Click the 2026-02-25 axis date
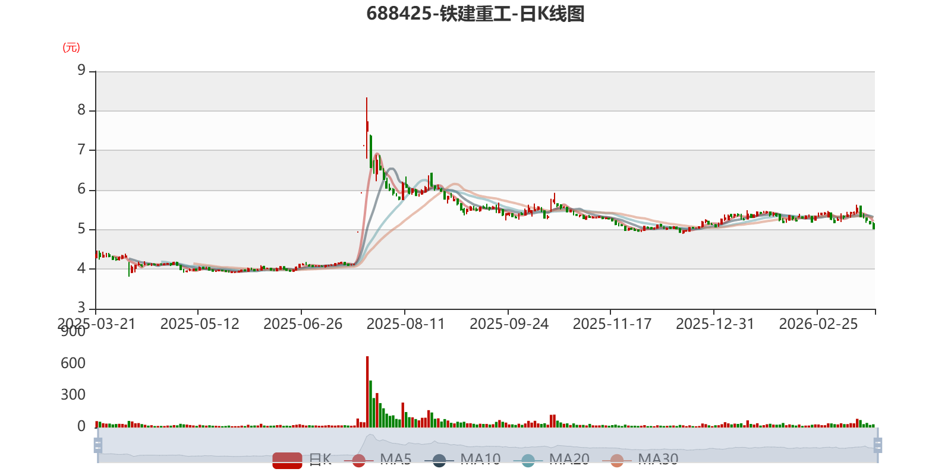The height and width of the screenshot is (475, 951). click(818, 324)
